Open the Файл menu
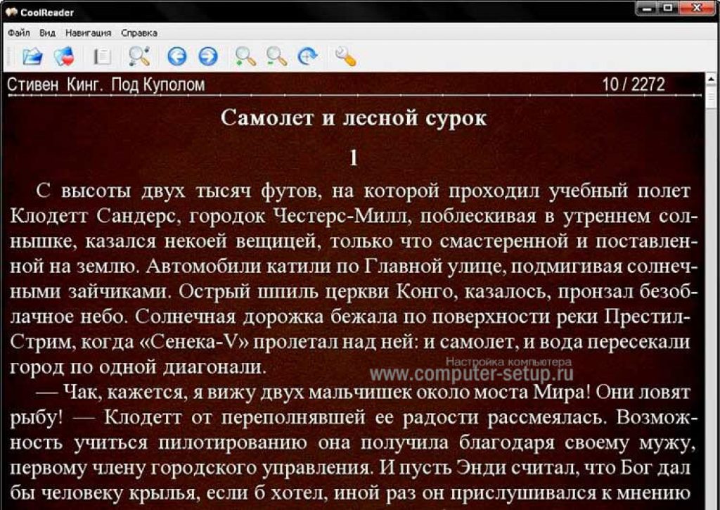The image size is (720, 510). [x=19, y=33]
